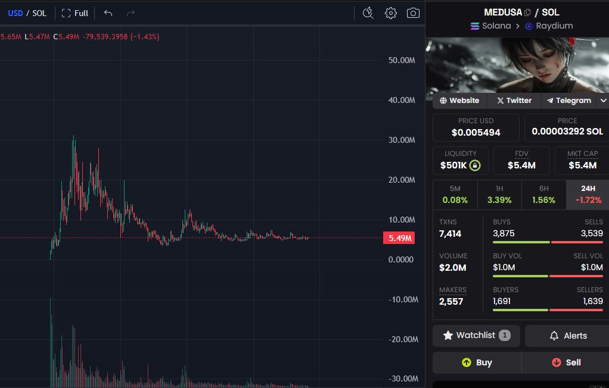Screen dimensions: 609x388
Task: Click the BUYERS 1,691 value
Action: [x=501, y=301]
